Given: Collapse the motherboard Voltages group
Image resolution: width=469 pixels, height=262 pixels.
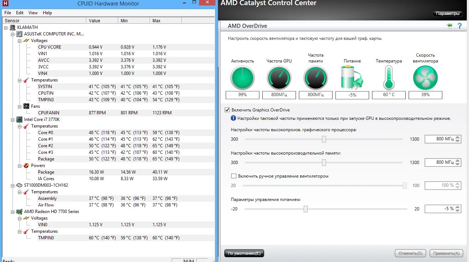Looking at the screenshot, I should point(20,41).
